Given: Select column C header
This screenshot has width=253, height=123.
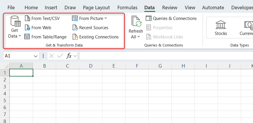Looking at the screenshot, I should [67, 66].
